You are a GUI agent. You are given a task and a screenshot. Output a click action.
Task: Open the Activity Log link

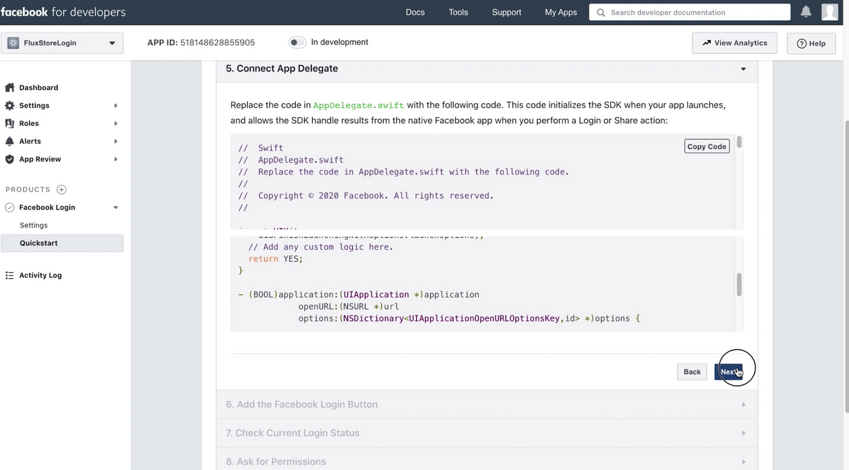(41, 275)
